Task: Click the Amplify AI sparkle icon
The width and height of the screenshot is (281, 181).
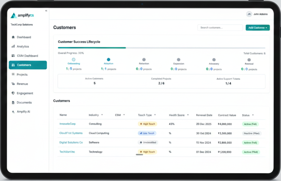Action: pos(13,112)
